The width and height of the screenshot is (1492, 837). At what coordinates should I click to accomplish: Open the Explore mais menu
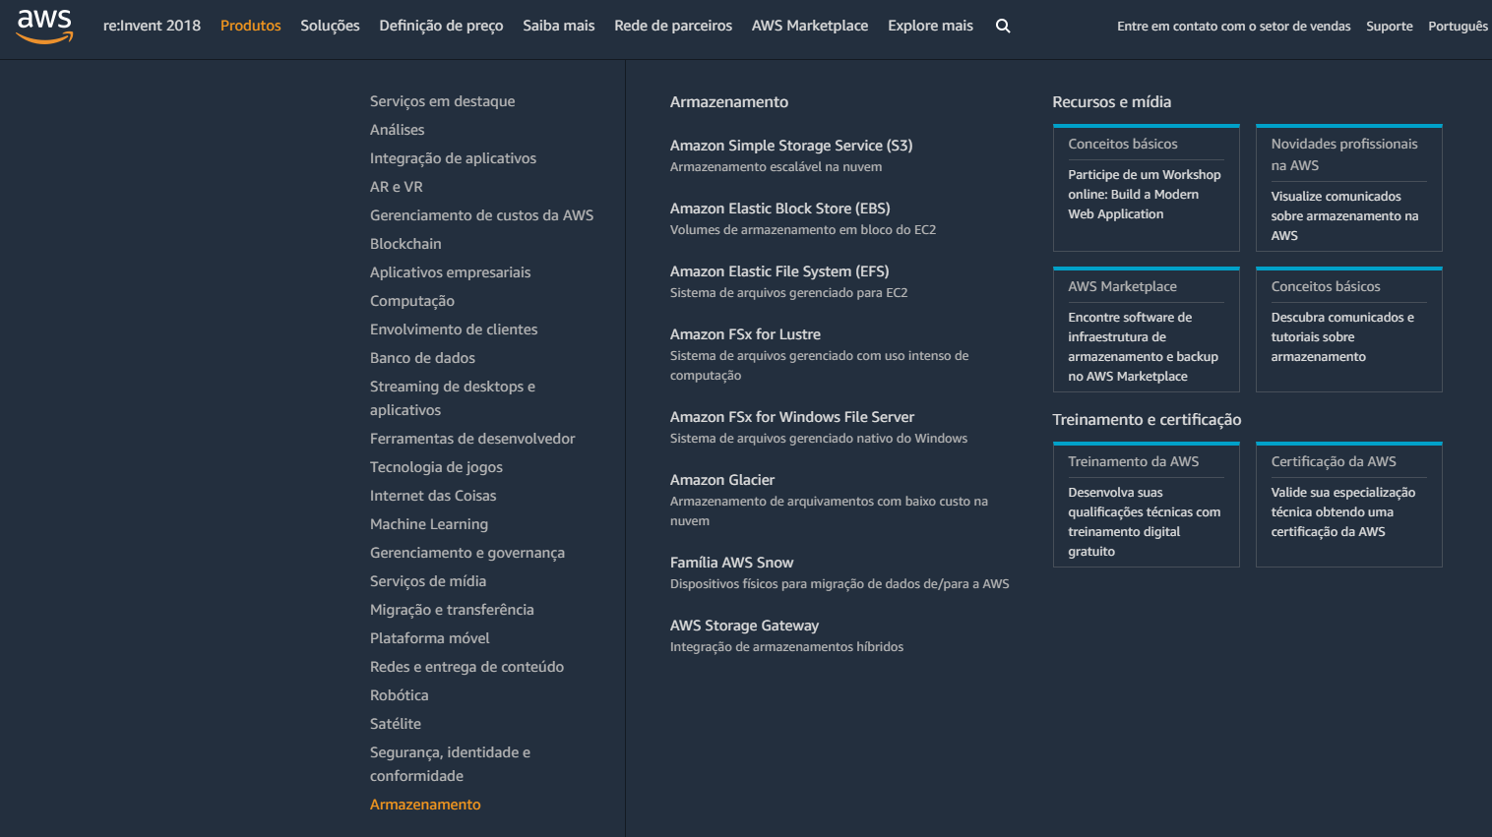[930, 26]
